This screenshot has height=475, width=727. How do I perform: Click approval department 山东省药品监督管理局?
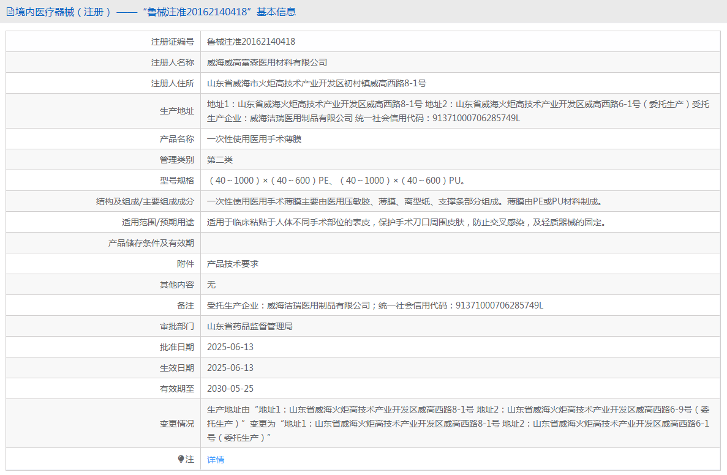pyautogui.click(x=250, y=326)
